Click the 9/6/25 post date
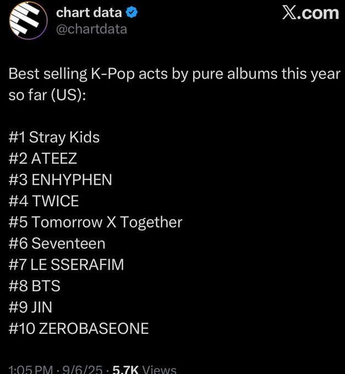Viewport: 345px width, 374px height. coord(83,370)
